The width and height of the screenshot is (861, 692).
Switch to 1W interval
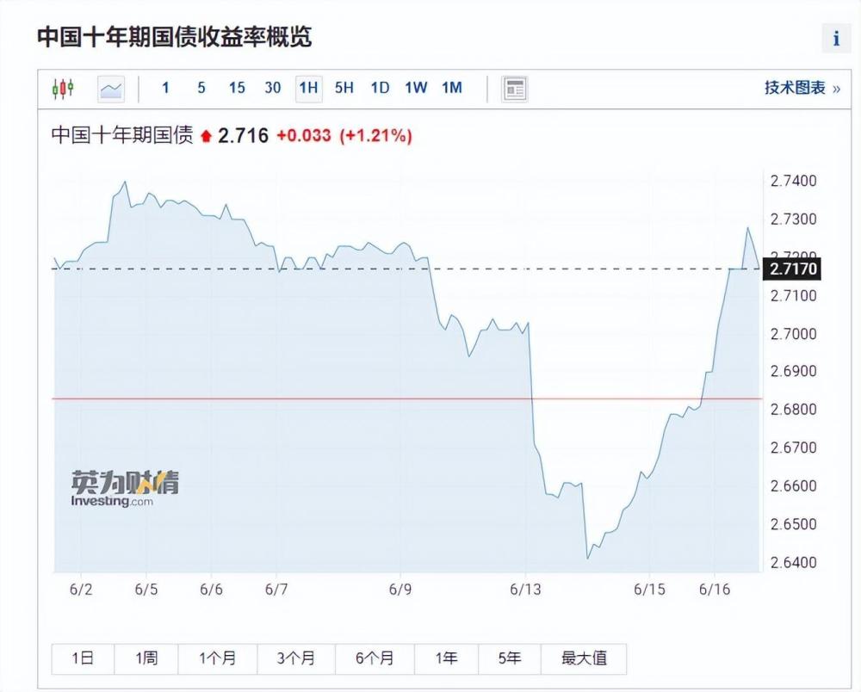pyautogui.click(x=416, y=88)
